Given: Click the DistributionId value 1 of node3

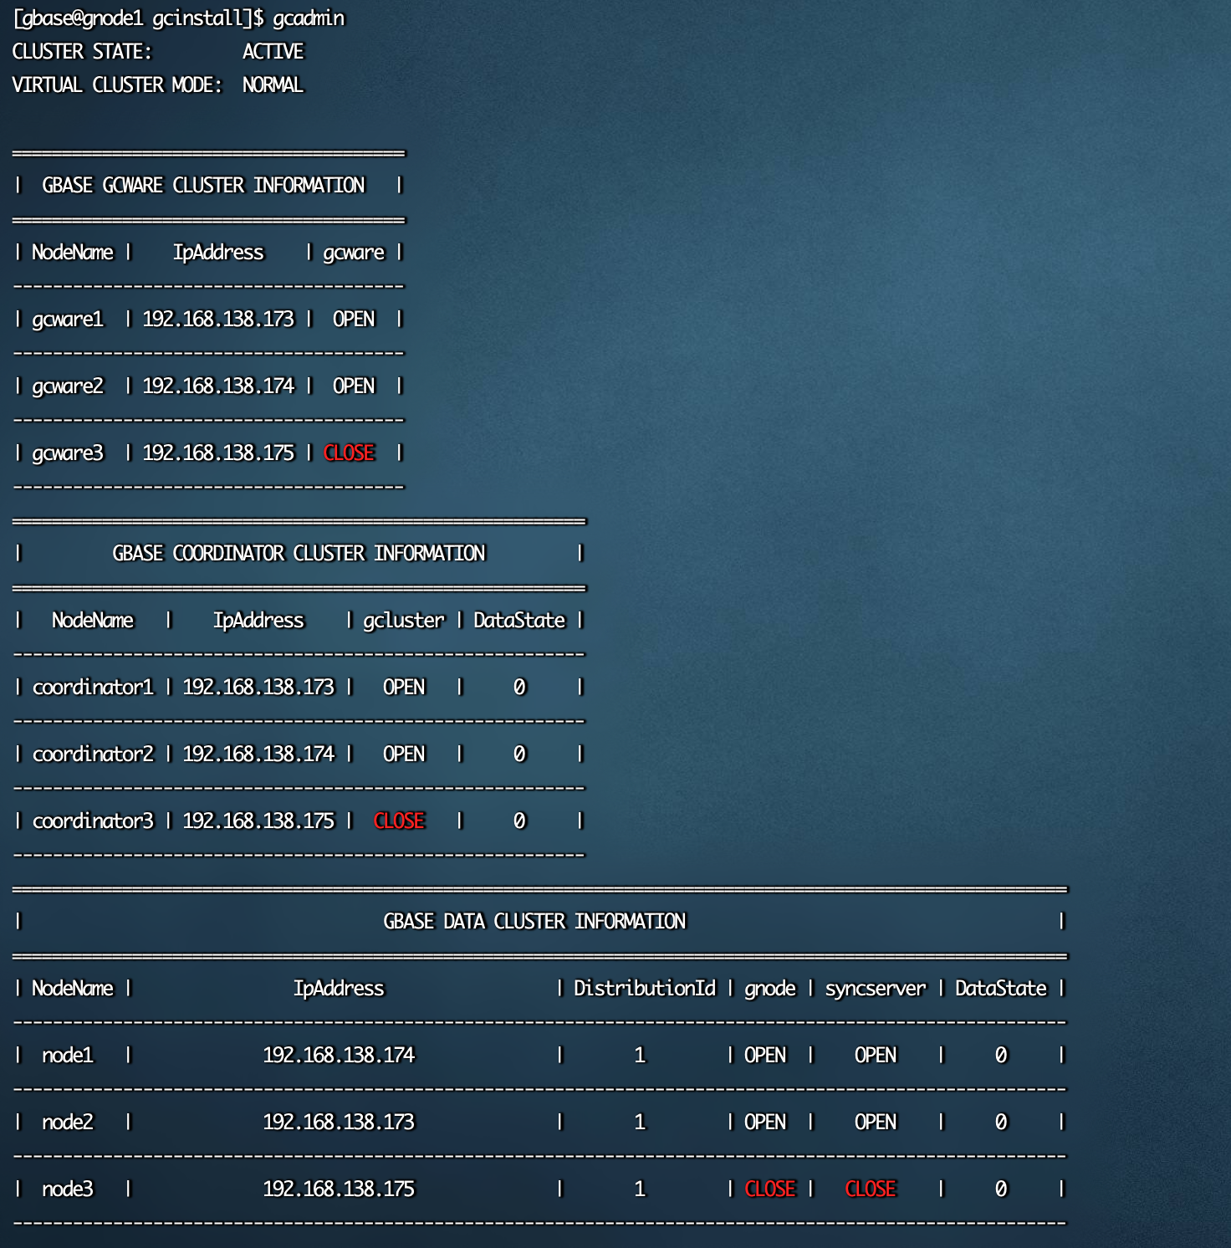Looking at the screenshot, I should 640,1189.
